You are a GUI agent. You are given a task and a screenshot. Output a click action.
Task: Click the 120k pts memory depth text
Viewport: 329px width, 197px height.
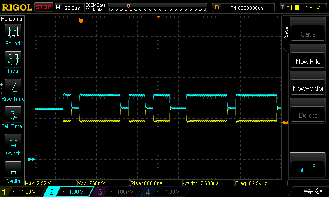(x=94, y=9)
